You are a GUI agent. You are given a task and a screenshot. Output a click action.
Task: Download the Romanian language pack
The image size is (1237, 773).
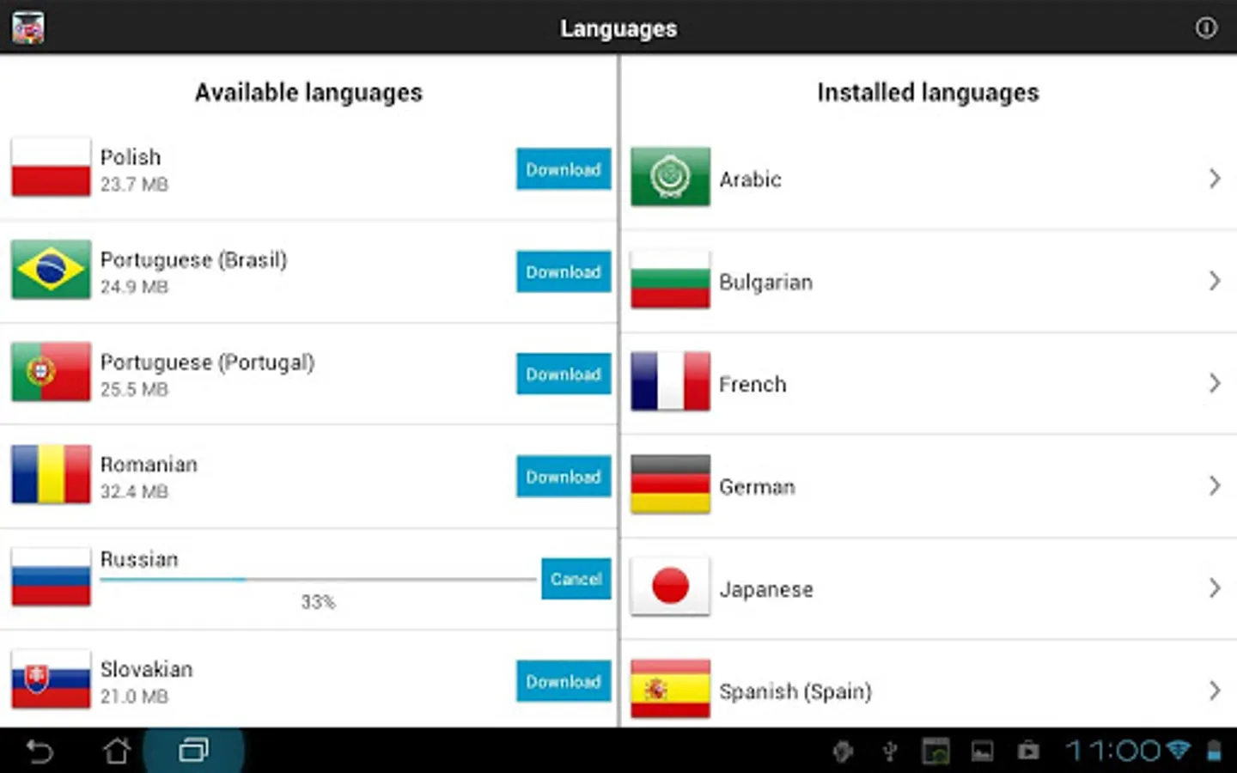tap(564, 476)
